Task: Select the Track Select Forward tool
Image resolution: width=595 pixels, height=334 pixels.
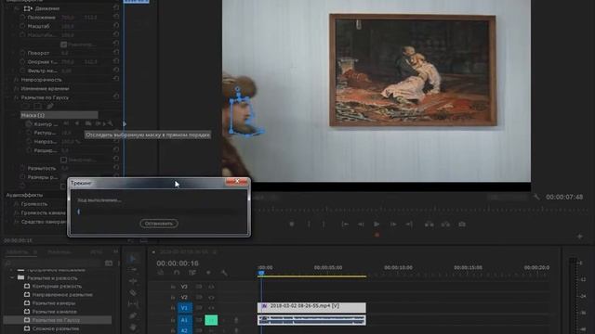Action: pos(133,270)
